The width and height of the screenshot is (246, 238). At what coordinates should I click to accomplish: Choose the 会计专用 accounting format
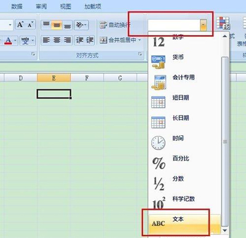184,81
